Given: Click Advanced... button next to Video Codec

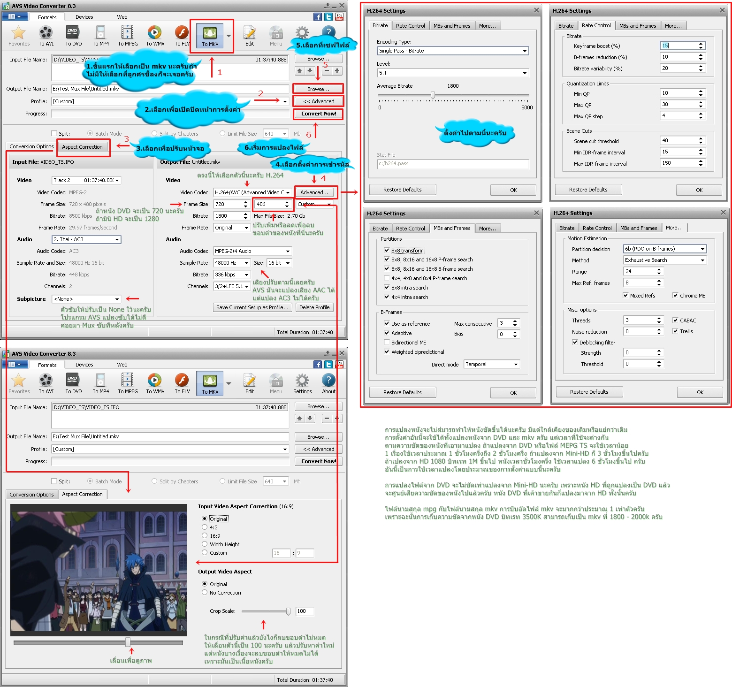Looking at the screenshot, I should [314, 192].
